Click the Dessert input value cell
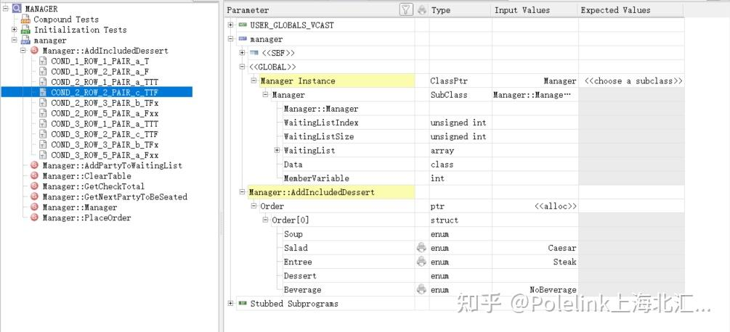The width and height of the screenshot is (730, 332). tap(535, 275)
